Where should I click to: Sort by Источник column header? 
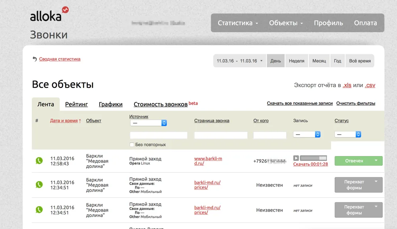click(139, 116)
